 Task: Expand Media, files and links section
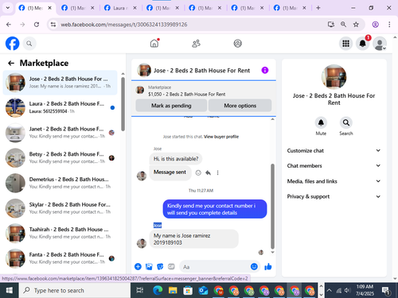334,181
